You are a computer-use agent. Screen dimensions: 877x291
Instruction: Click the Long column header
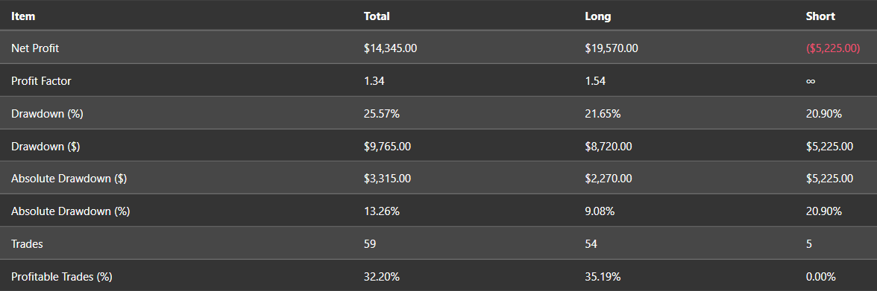[x=598, y=17]
